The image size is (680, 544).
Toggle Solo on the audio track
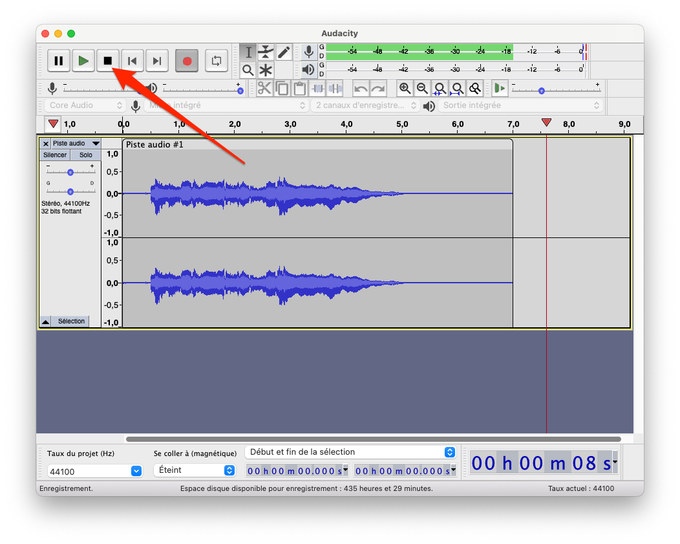pos(85,155)
